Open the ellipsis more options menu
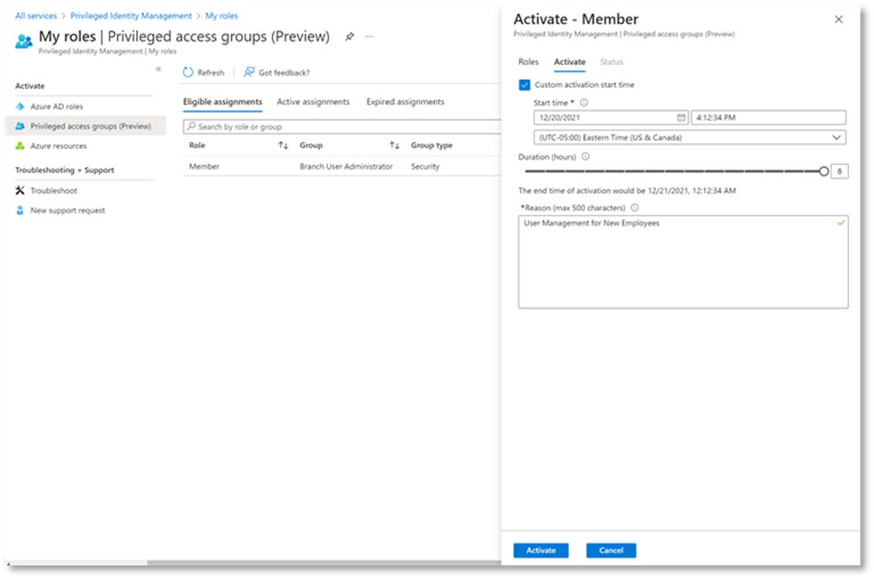The width and height of the screenshot is (874, 579). point(370,36)
